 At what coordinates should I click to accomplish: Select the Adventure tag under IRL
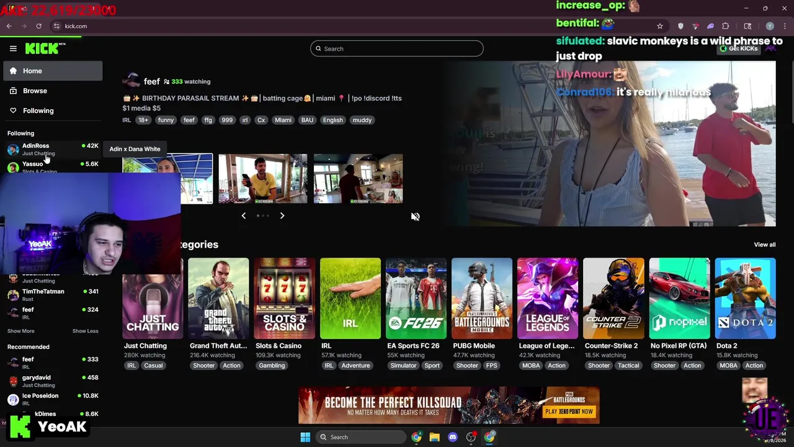pos(355,365)
